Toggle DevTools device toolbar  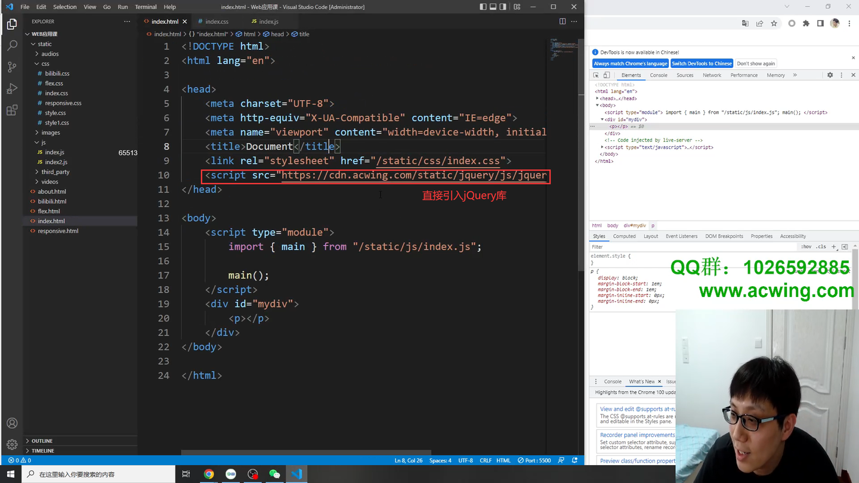[607, 75]
